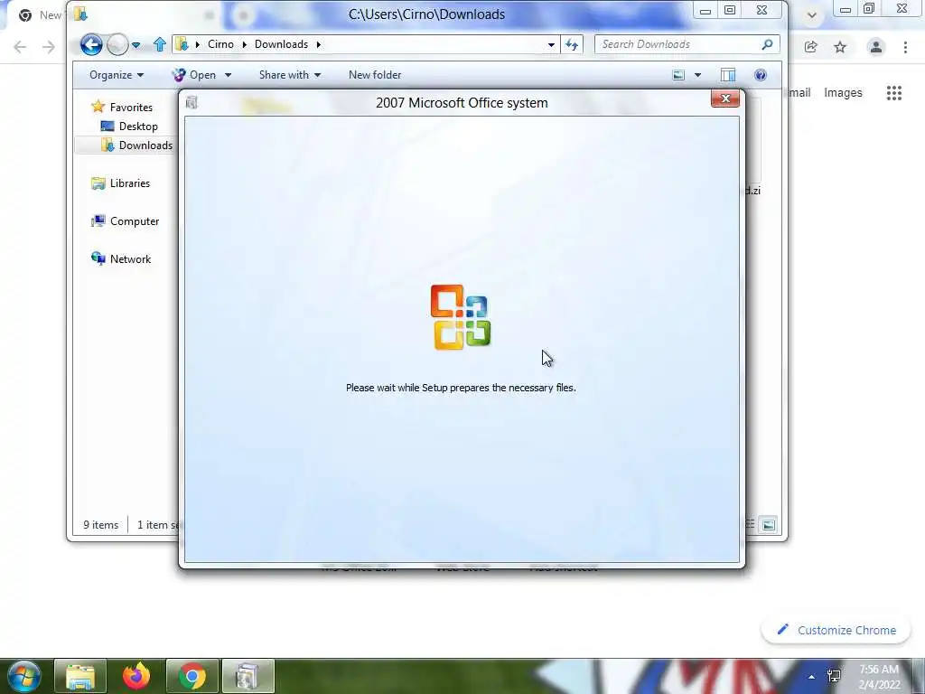925x694 pixels.
Task: Click Chrome forward arrow button
Action: [49, 47]
